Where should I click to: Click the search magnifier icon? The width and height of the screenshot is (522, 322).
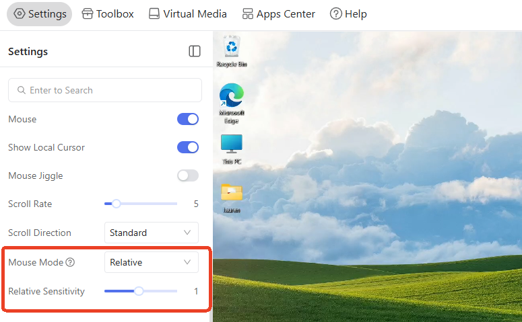click(22, 90)
